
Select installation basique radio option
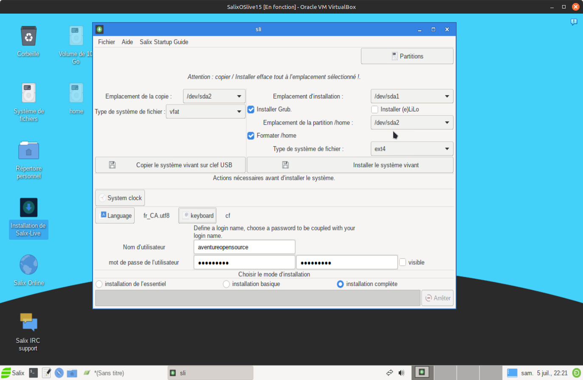(x=226, y=284)
